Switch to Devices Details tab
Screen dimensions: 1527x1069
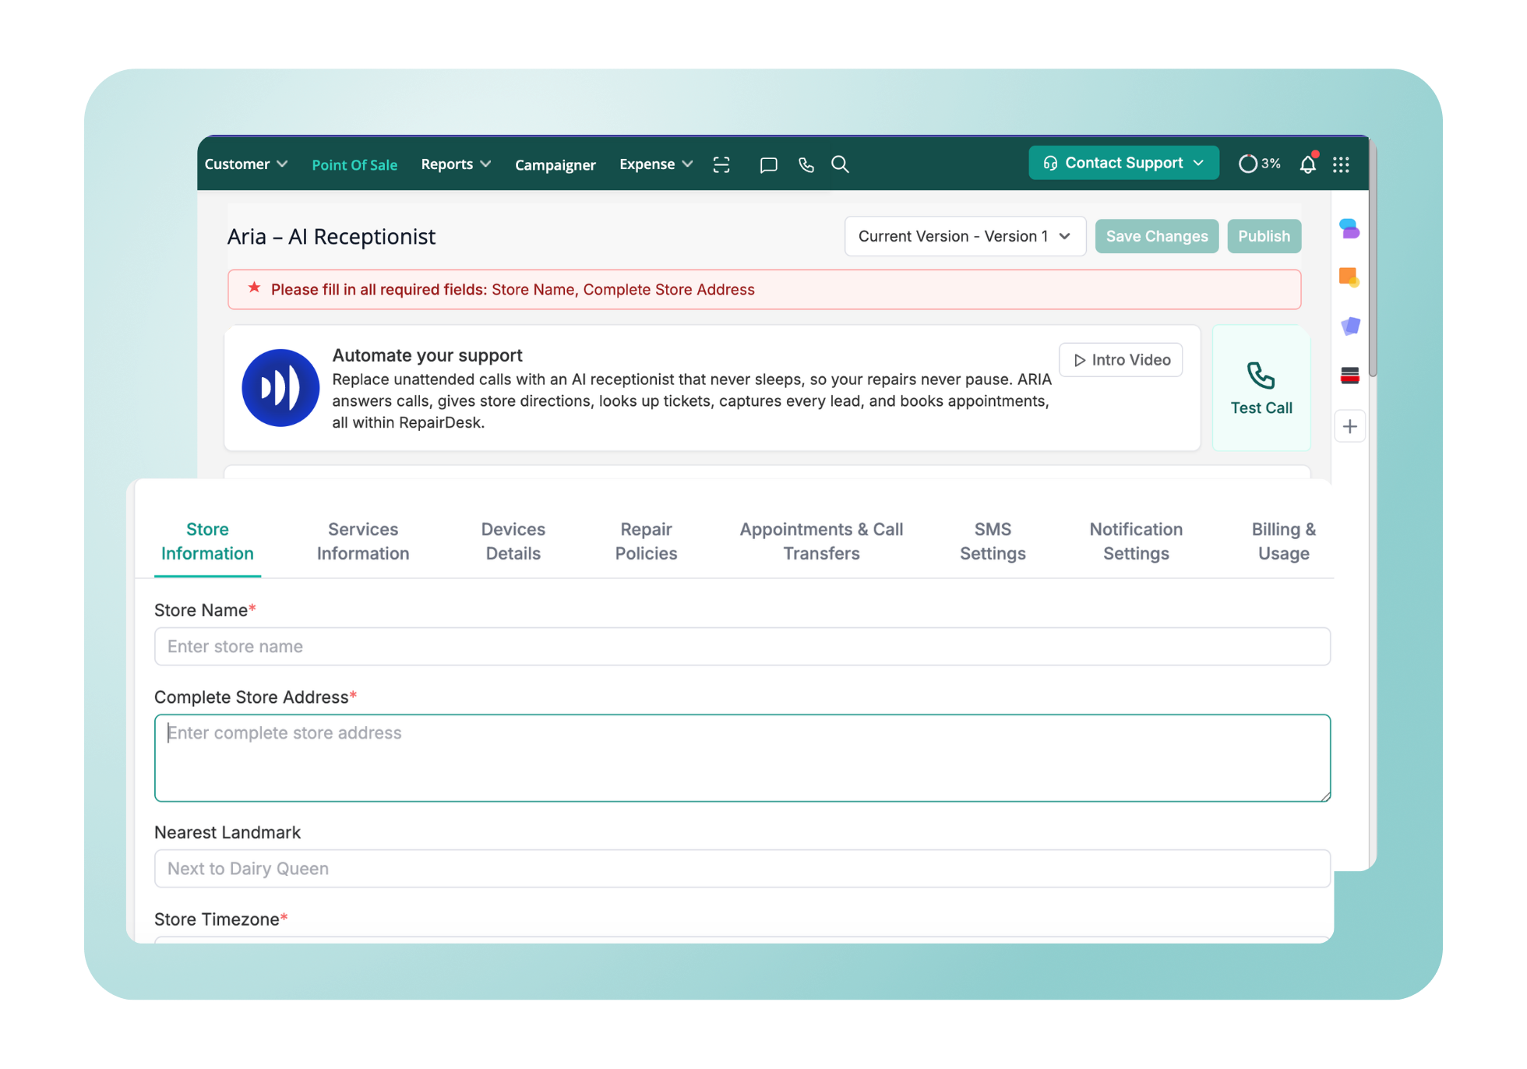[x=513, y=541]
